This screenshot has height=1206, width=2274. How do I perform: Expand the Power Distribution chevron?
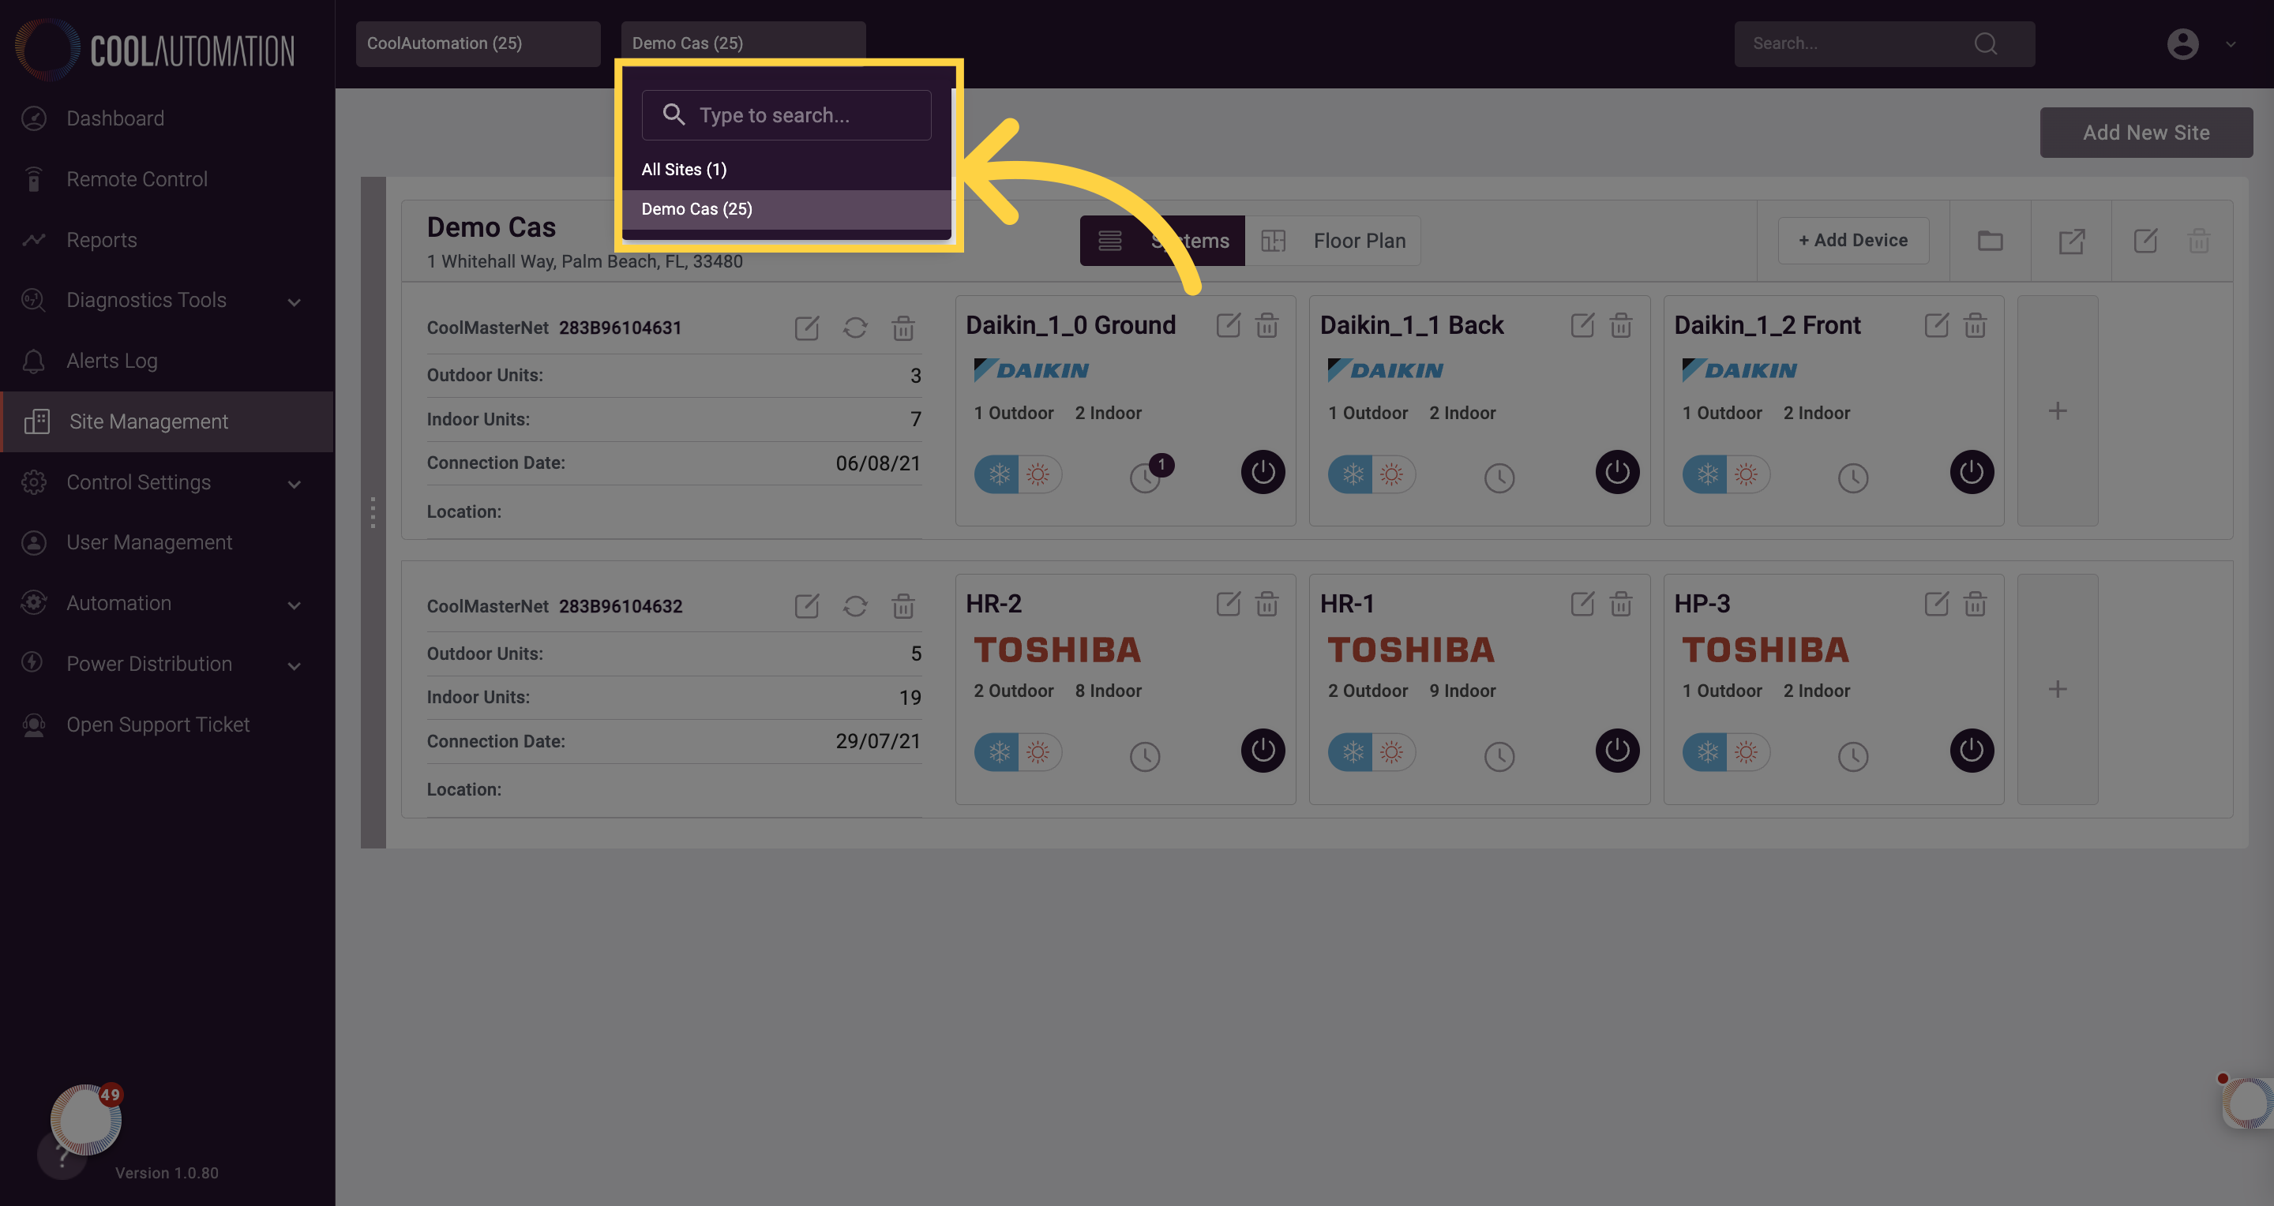(295, 665)
